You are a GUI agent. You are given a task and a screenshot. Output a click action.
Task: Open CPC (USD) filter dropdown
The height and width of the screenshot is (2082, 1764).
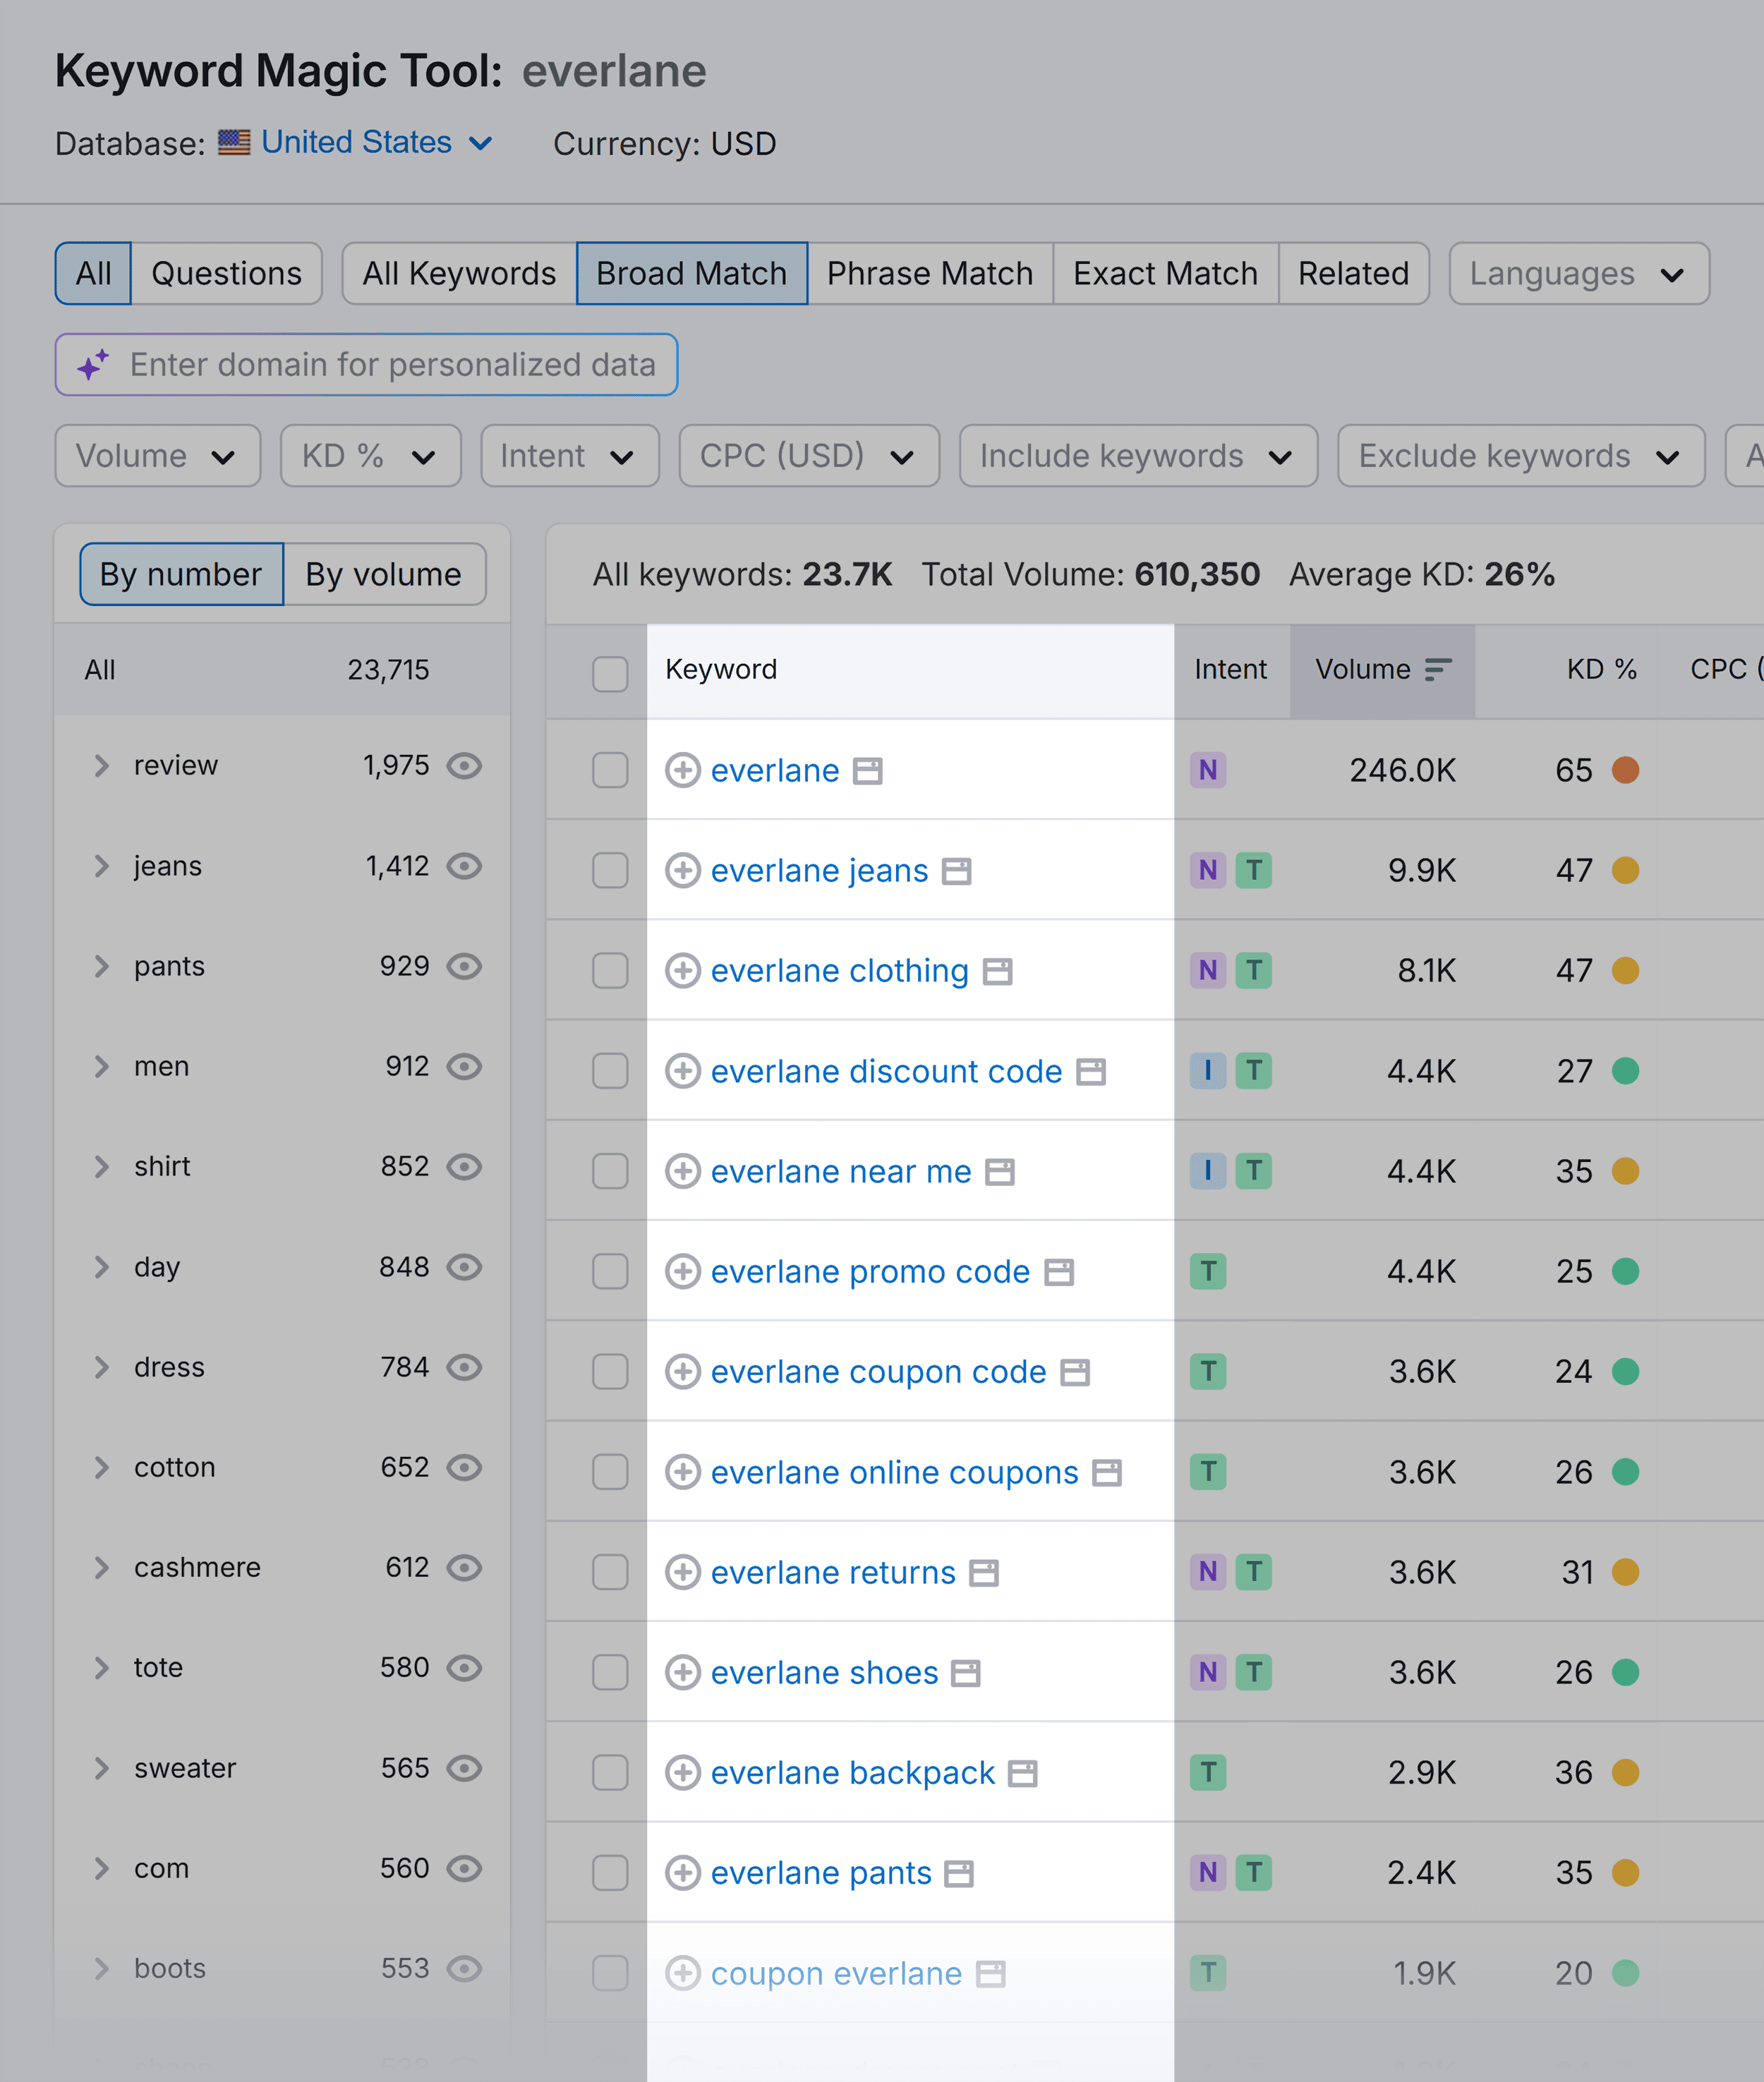(x=808, y=456)
